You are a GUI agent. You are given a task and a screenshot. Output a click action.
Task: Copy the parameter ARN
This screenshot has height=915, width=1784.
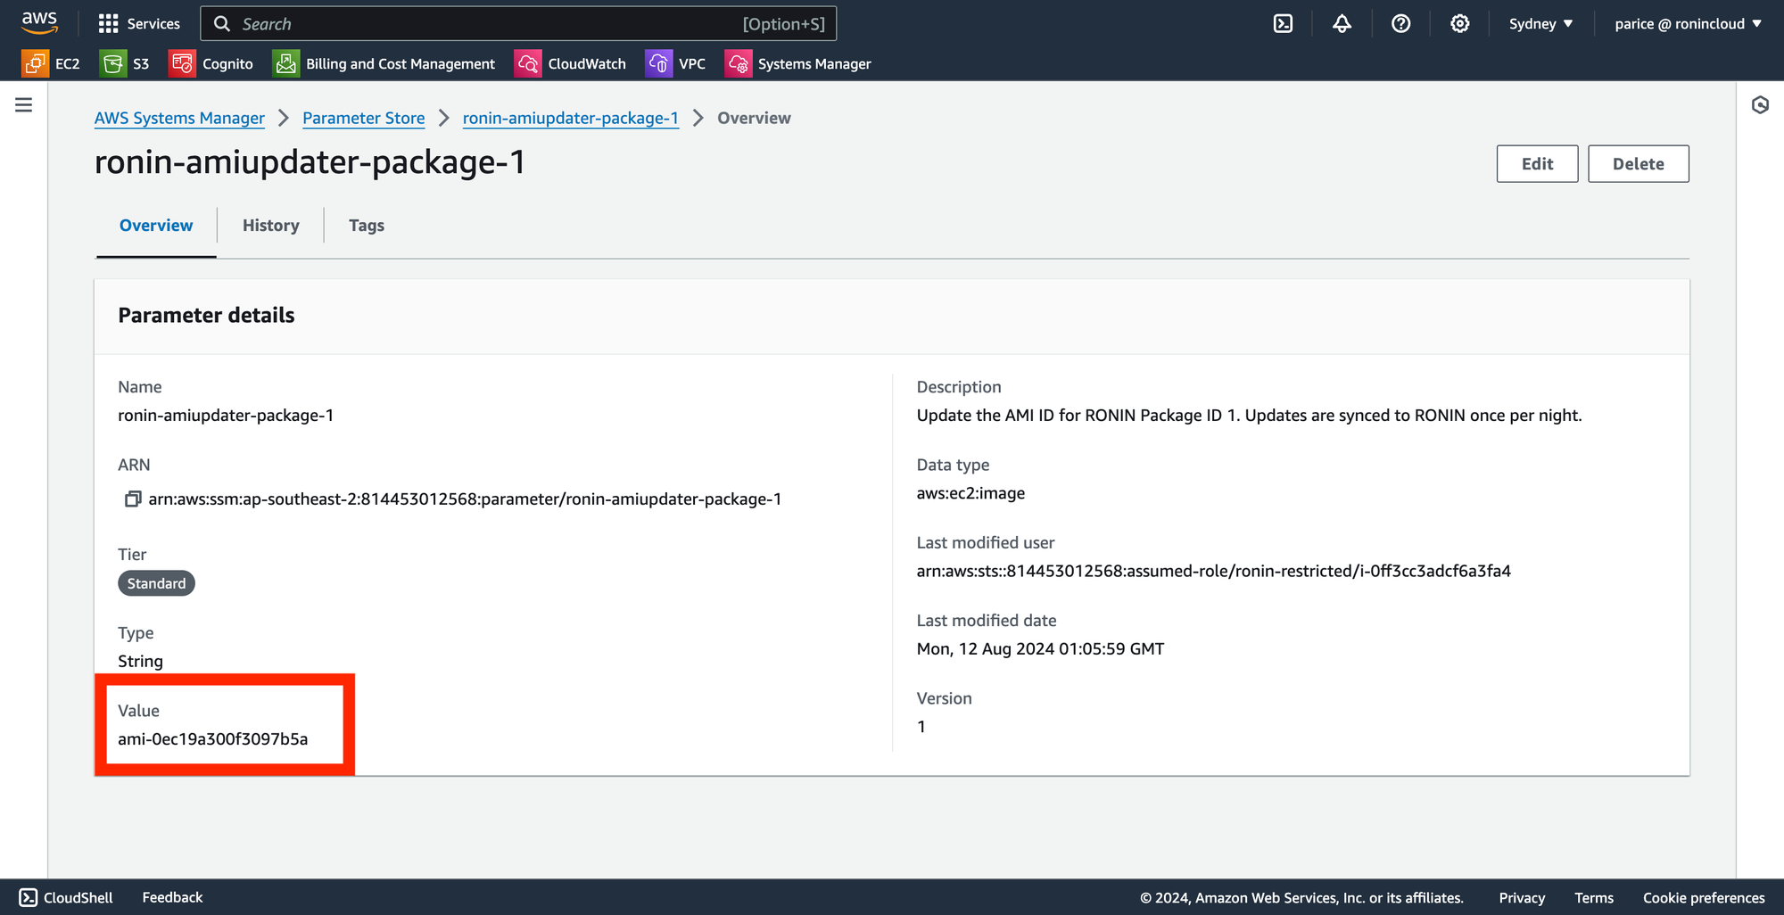[x=133, y=499]
